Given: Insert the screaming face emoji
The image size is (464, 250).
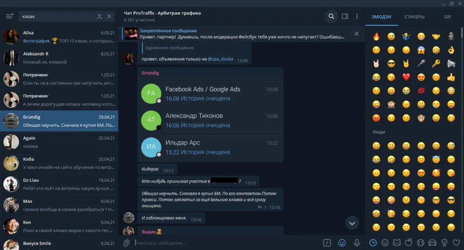Looking at the screenshot, I should tap(421, 50).
